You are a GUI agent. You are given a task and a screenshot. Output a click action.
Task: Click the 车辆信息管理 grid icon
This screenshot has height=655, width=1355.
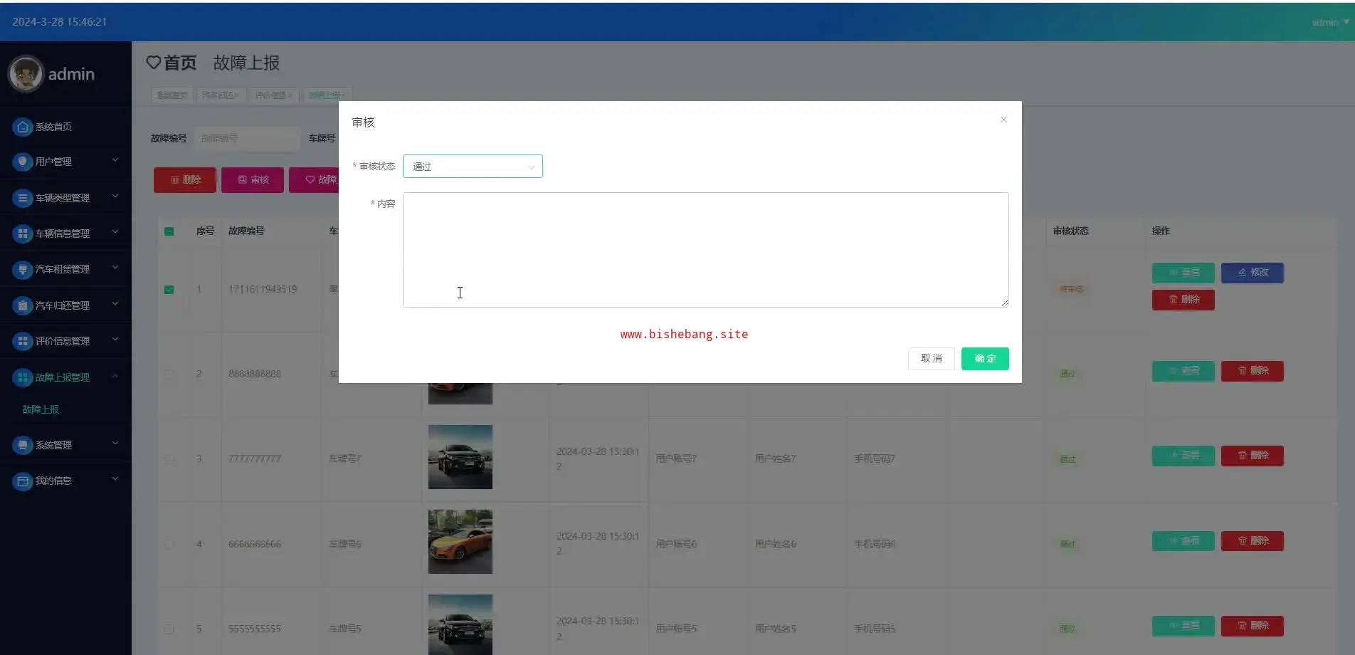pyautogui.click(x=23, y=234)
